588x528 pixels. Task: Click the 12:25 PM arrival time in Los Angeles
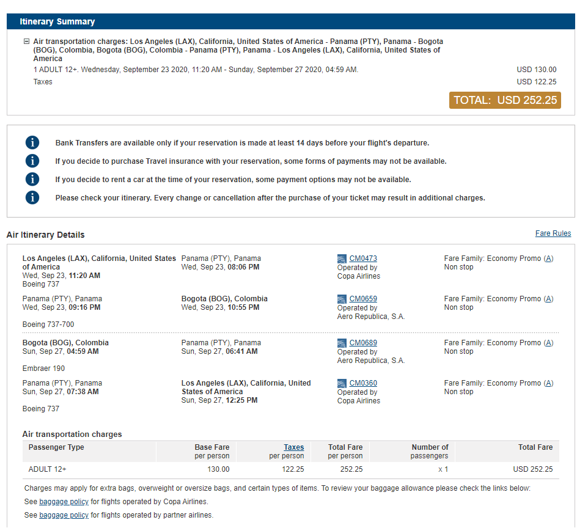pyautogui.click(x=241, y=400)
